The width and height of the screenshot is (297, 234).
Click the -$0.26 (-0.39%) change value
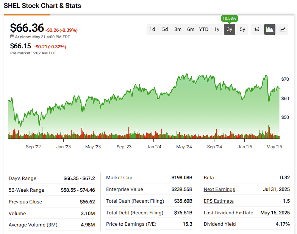click(x=61, y=30)
